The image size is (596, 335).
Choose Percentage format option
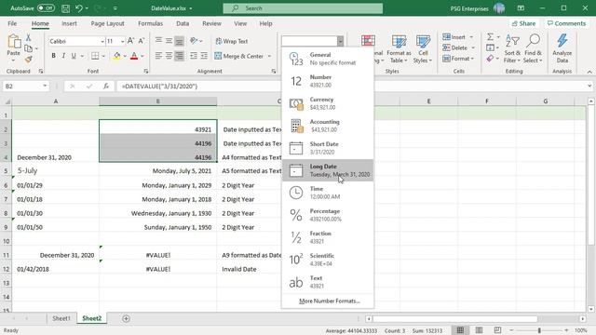[x=328, y=215]
